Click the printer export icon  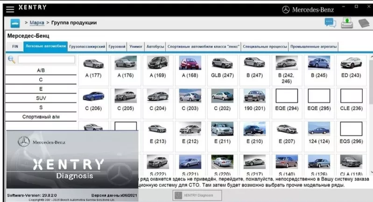tap(347, 22)
